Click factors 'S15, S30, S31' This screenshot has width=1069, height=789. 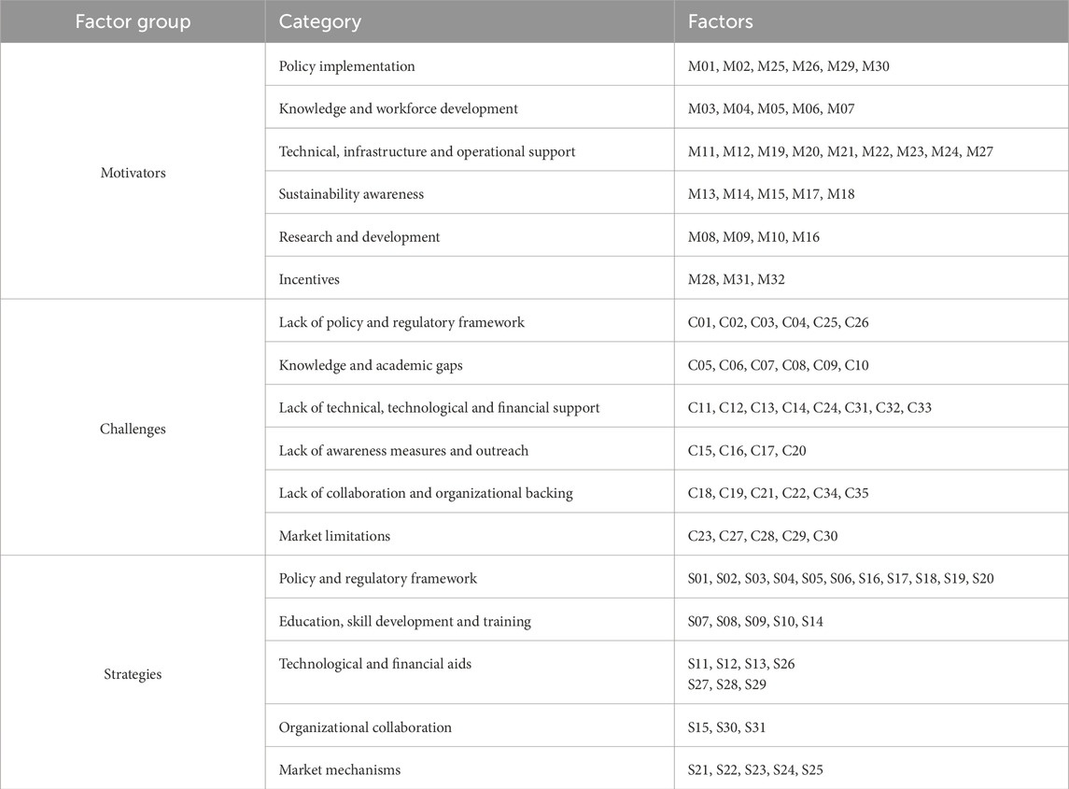tap(726, 727)
